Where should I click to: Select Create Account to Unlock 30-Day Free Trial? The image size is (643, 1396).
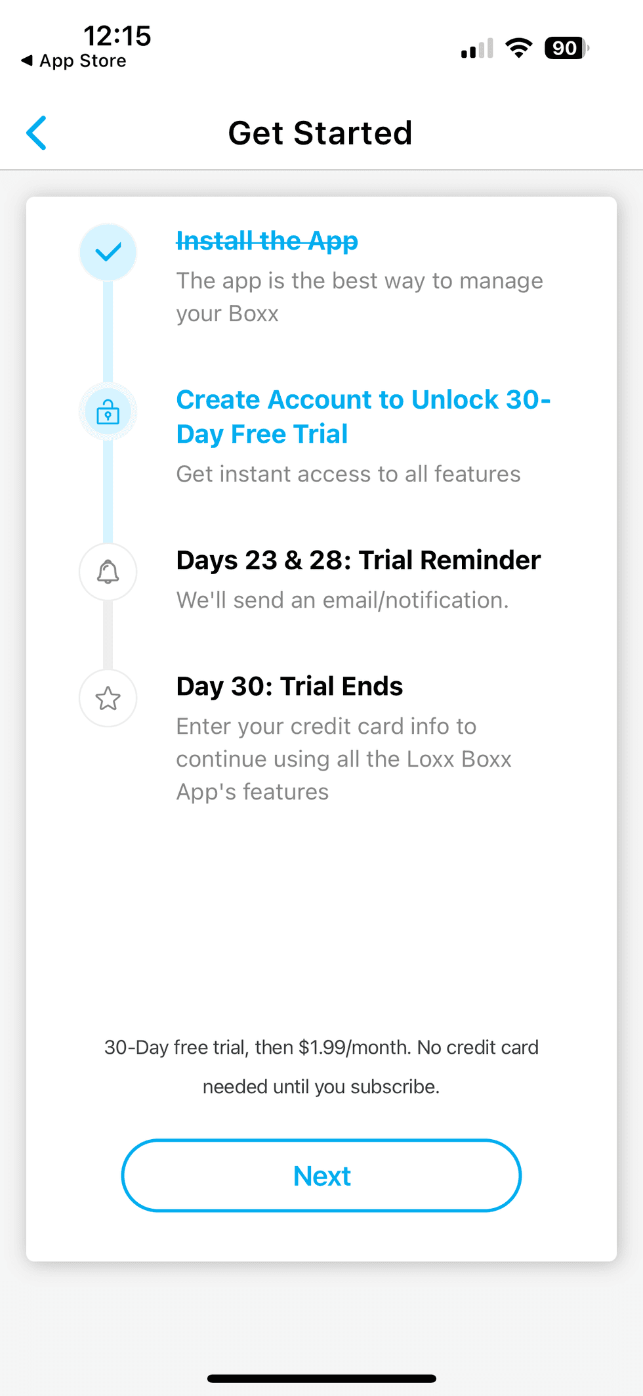coord(363,417)
